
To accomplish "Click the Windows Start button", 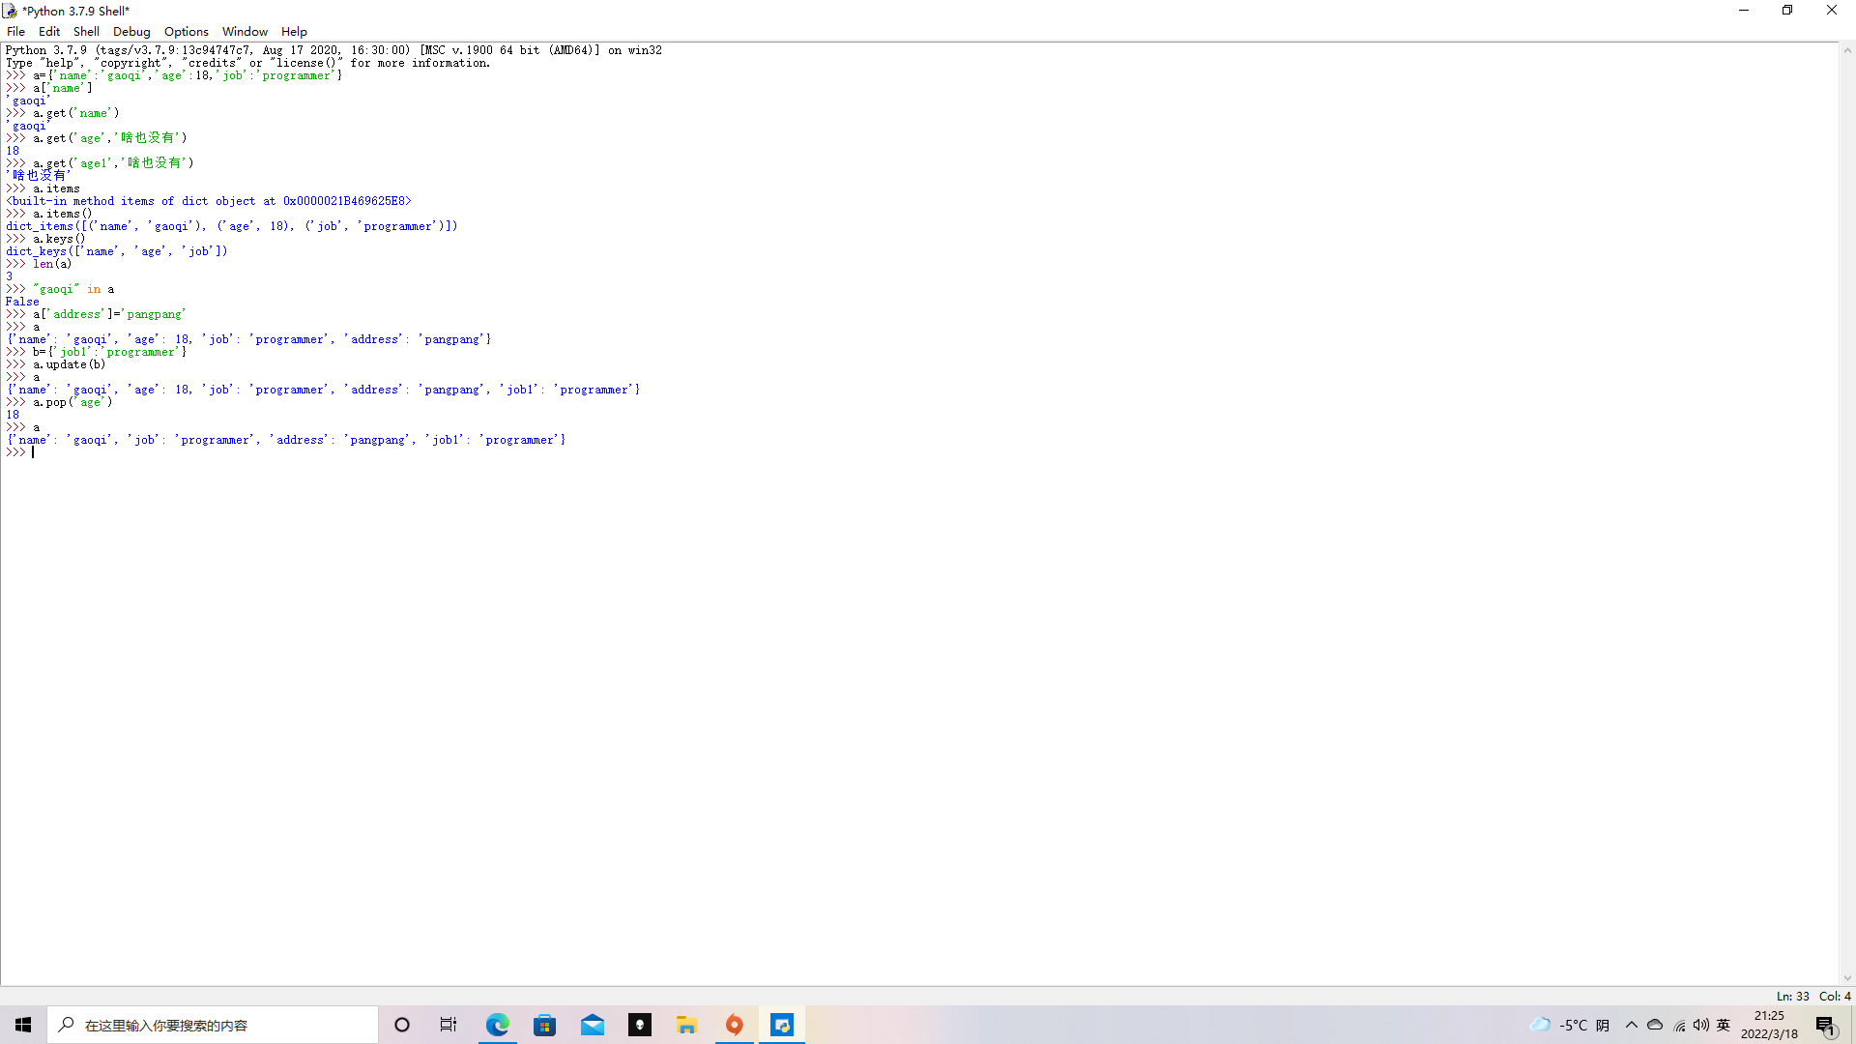I will 23,1025.
